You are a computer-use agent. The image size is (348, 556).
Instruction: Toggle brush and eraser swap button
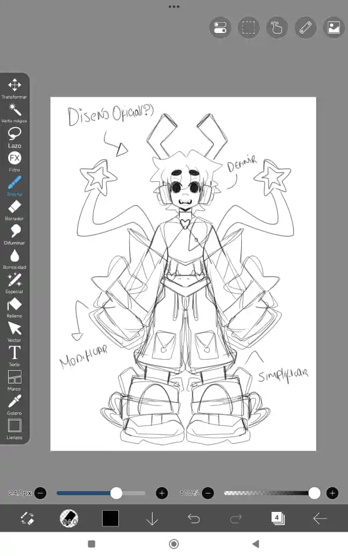(x=27, y=518)
